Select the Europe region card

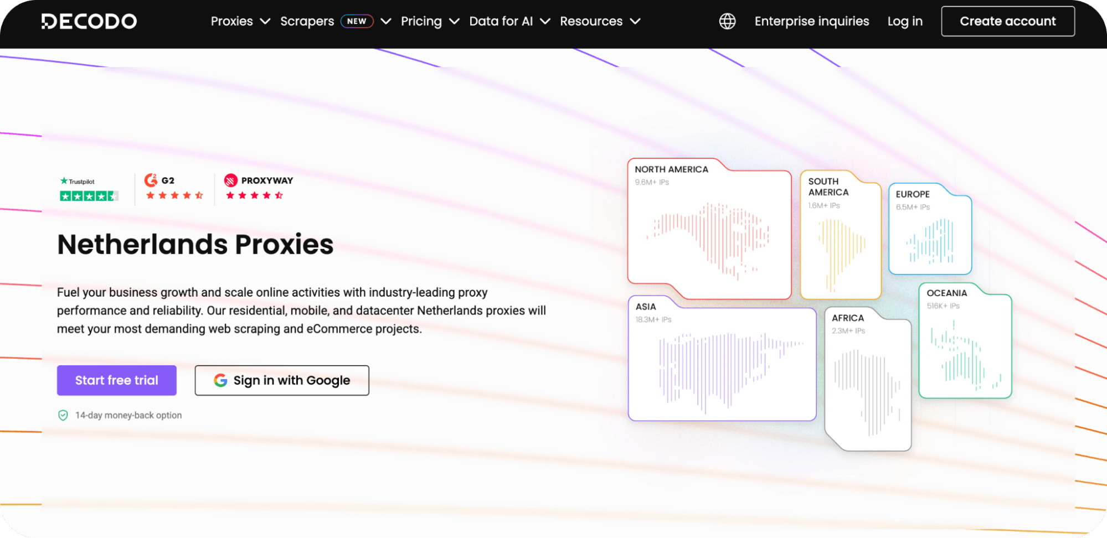930,229
